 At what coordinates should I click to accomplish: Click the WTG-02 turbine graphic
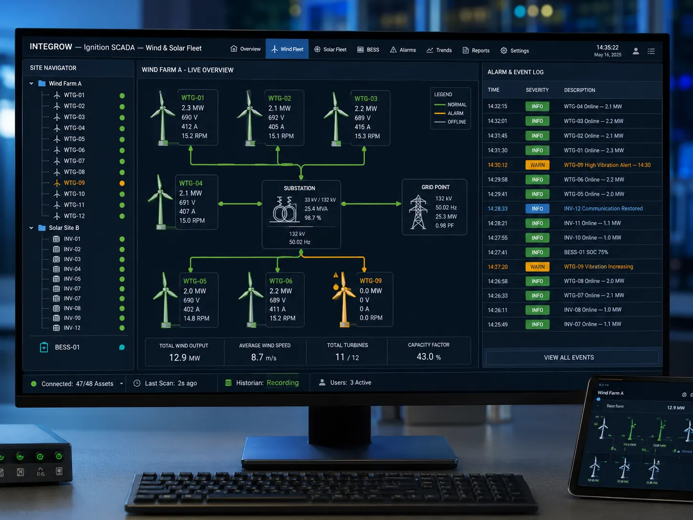249,118
